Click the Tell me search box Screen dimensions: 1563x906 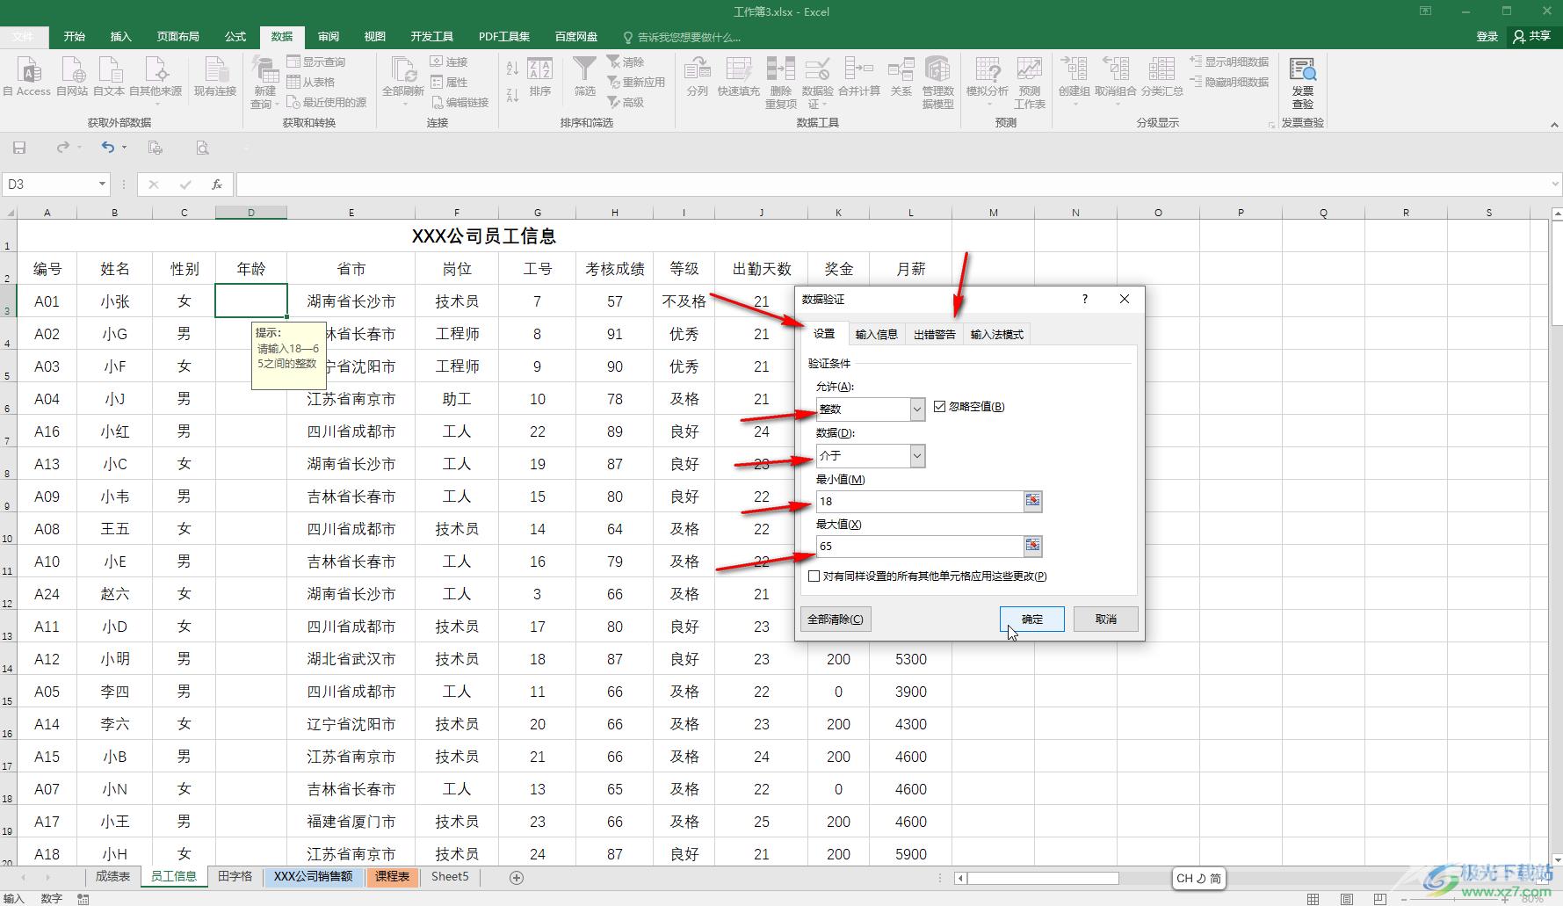tap(683, 37)
